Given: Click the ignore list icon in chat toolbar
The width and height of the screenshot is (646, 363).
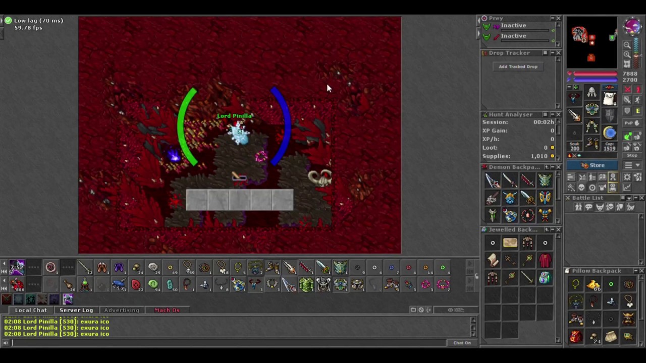Looking at the screenshot, I should coord(421,310).
